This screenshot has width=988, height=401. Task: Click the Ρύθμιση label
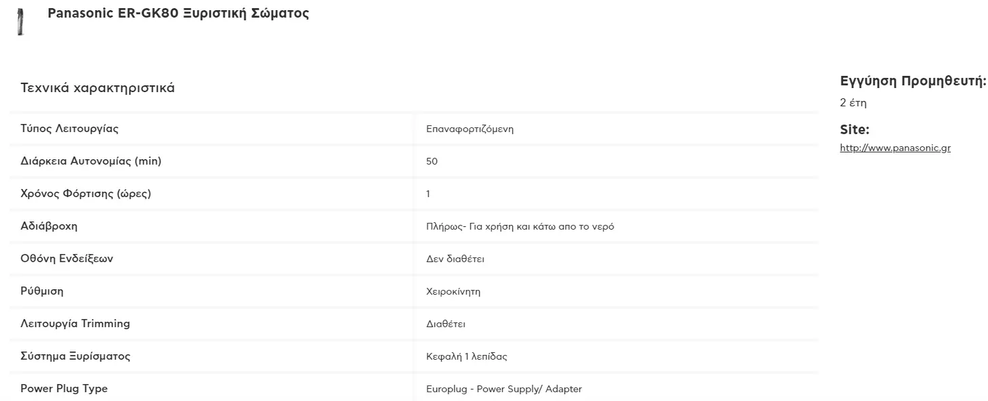pos(42,291)
